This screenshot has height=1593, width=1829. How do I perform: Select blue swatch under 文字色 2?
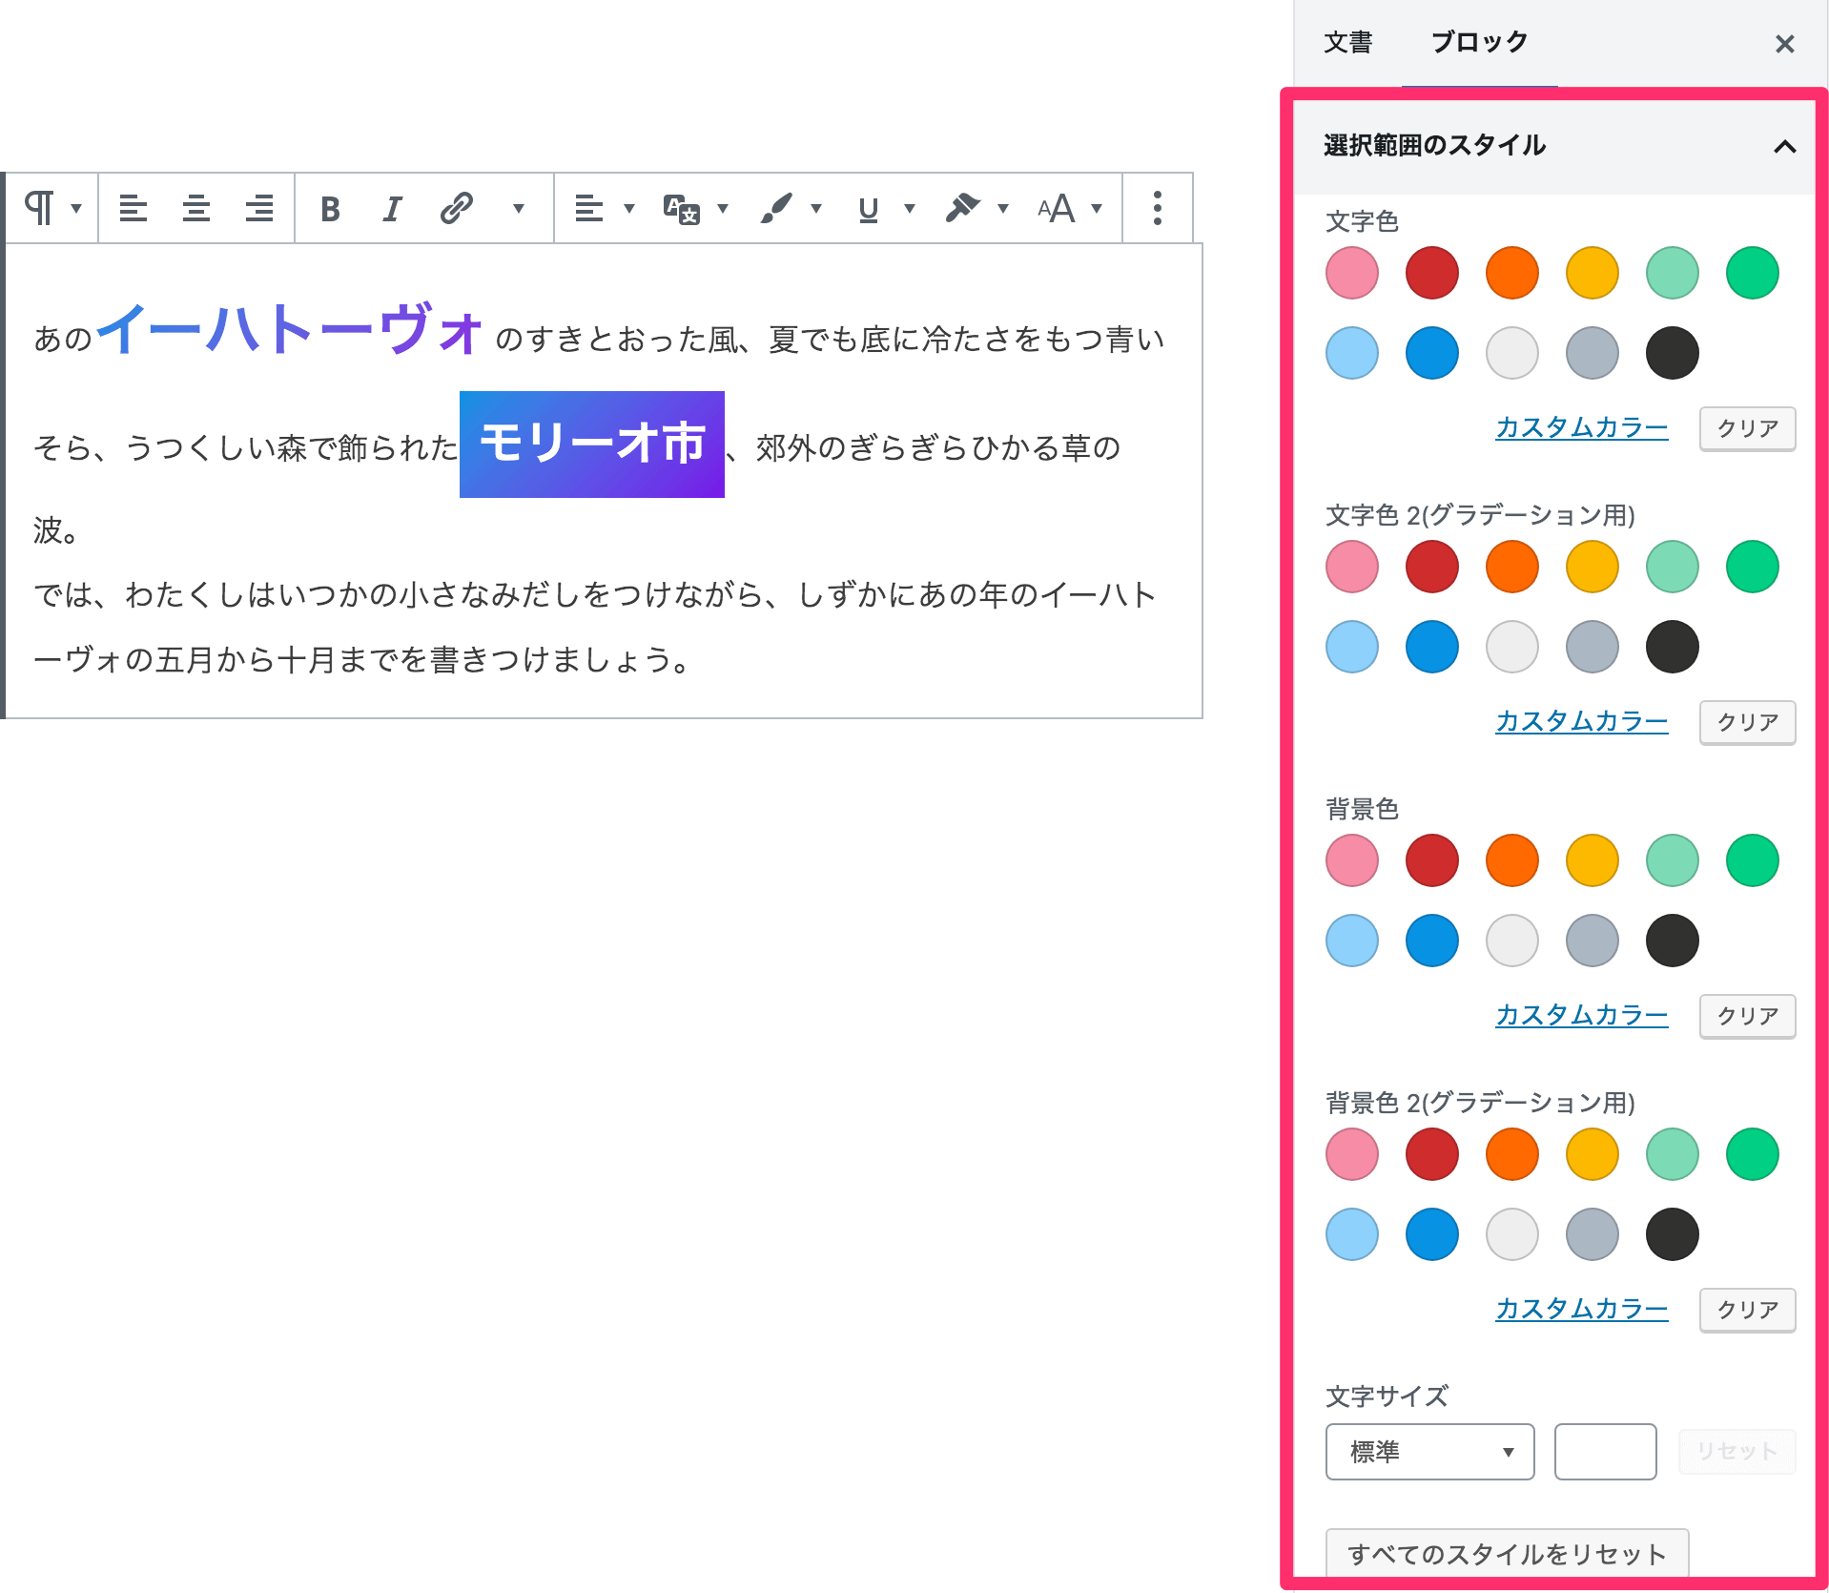(x=1431, y=647)
